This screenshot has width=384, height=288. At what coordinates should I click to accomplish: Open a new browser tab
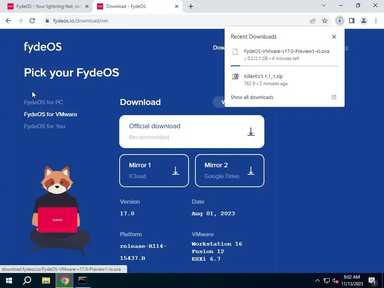pyautogui.click(x=191, y=7)
